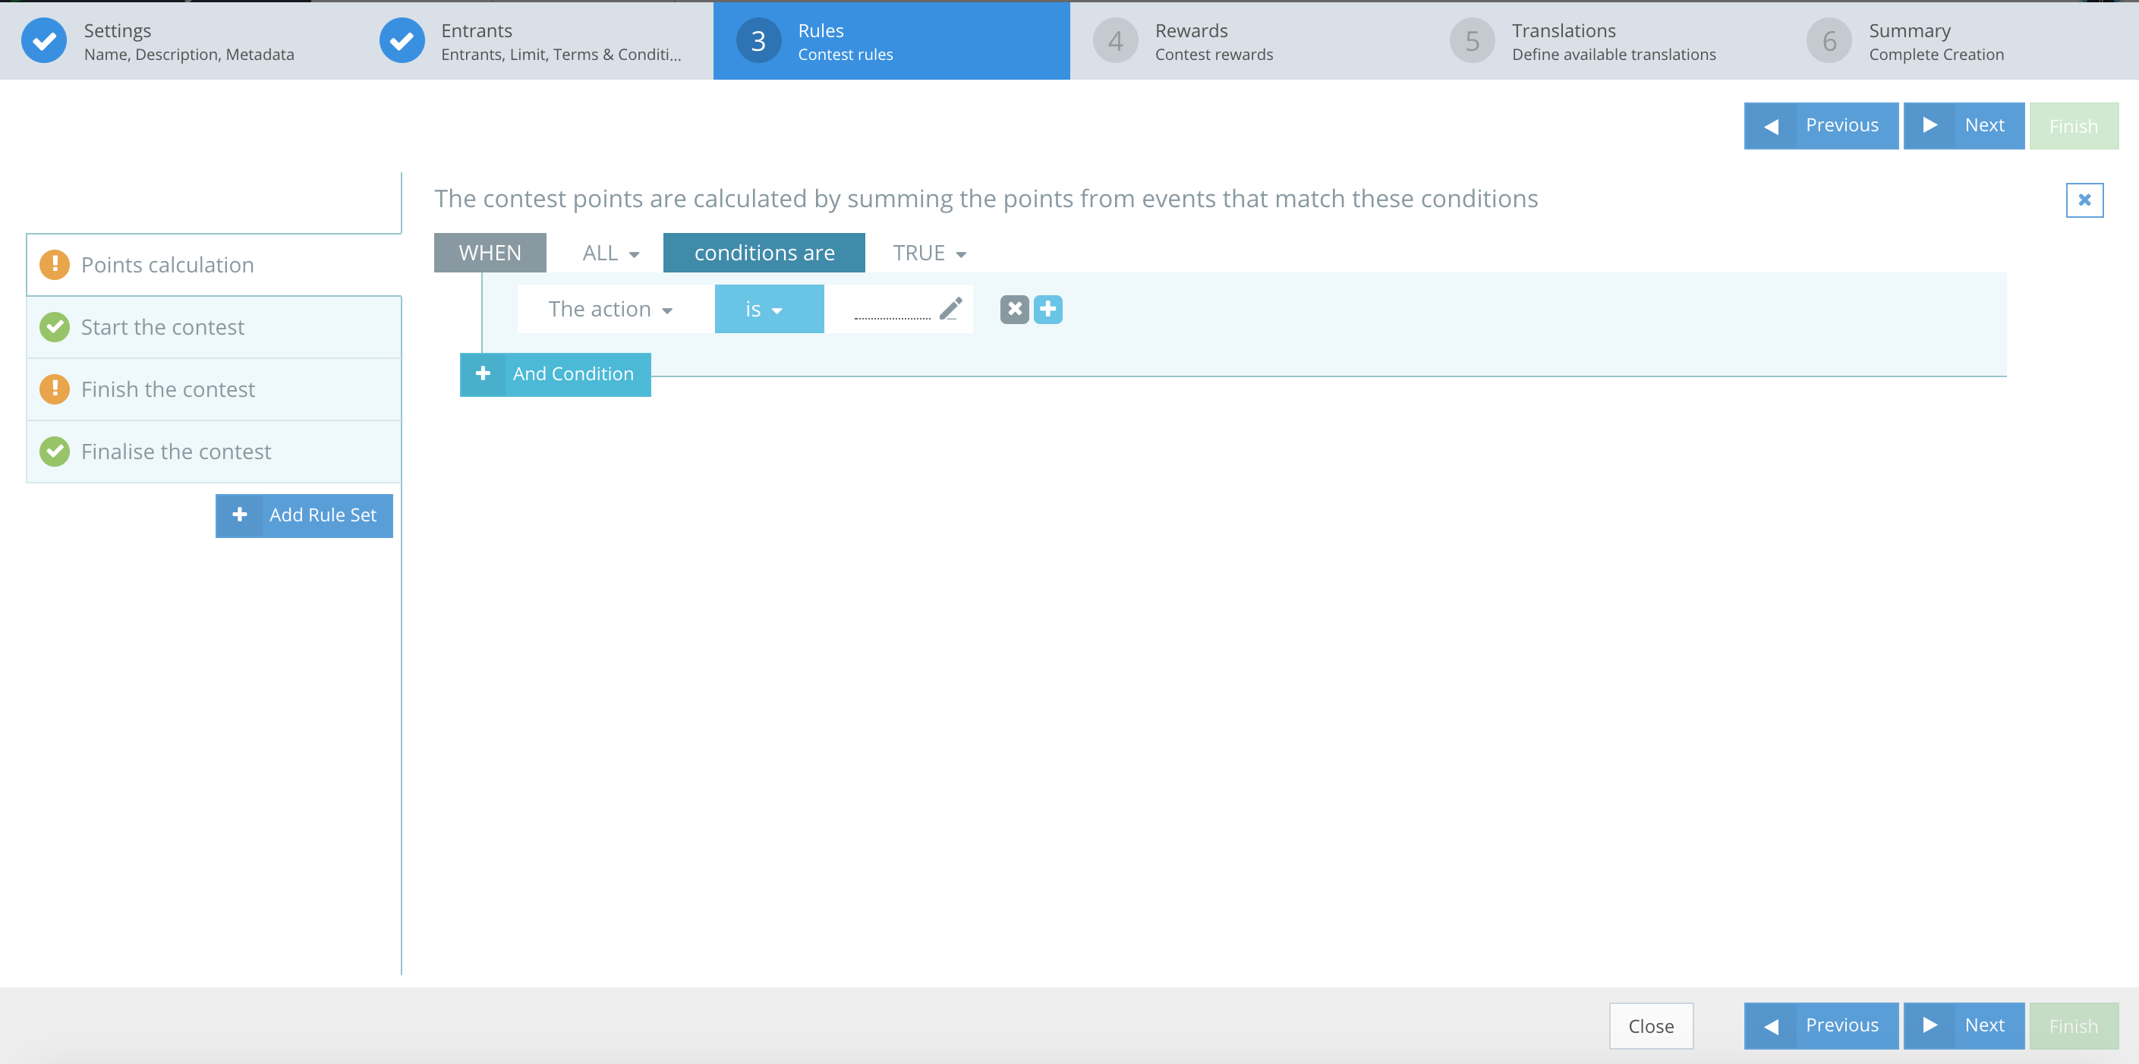This screenshot has height=1064, width=2139.
Task: Click the points calculation description heading
Action: coord(986,199)
